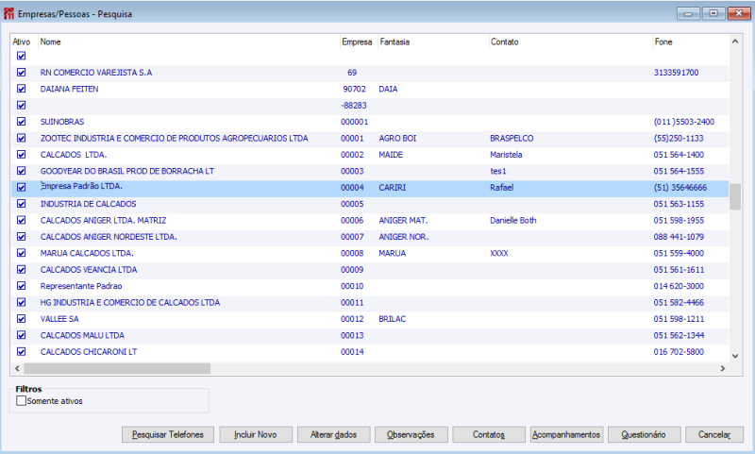Select the CALCADOS LTDA. row with code 00002
This screenshot has width=755, height=454.
(370, 155)
